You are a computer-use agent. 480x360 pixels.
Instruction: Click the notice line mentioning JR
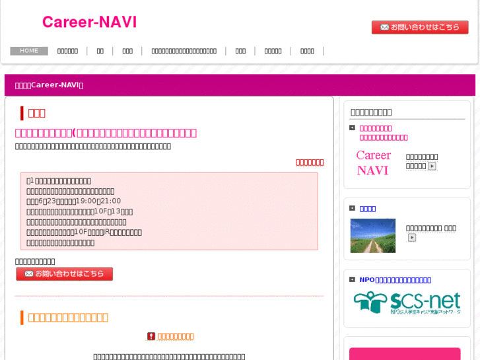click(x=85, y=233)
